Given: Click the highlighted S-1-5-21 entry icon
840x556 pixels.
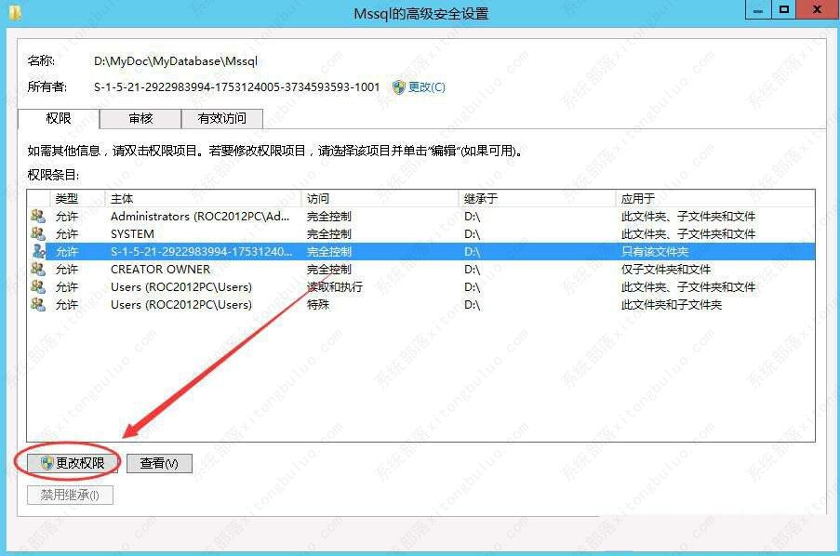Looking at the screenshot, I should coord(38,252).
